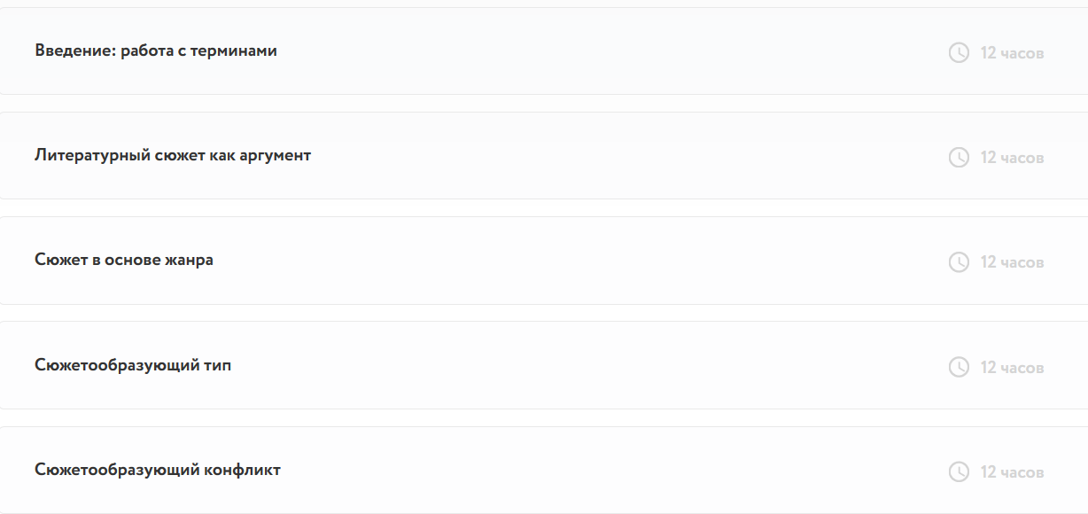The height and width of the screenshot is (514, 1088).
Task: Click "12 часов" for "Литературный сюжет как аргумент"
Action: (x=1012, y=158)
